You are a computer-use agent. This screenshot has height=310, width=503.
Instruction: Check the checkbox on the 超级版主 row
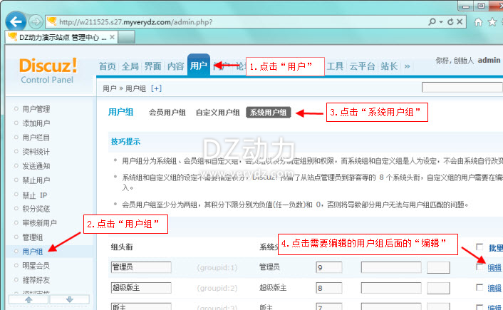479,287
